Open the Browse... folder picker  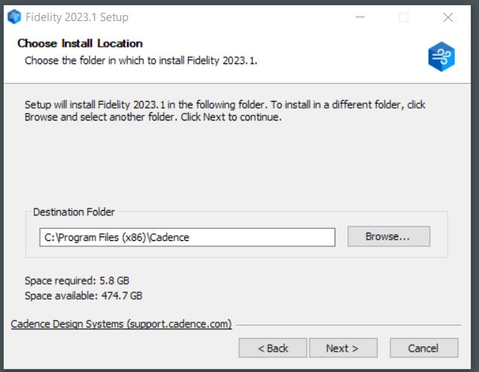(x=389, y=236)
